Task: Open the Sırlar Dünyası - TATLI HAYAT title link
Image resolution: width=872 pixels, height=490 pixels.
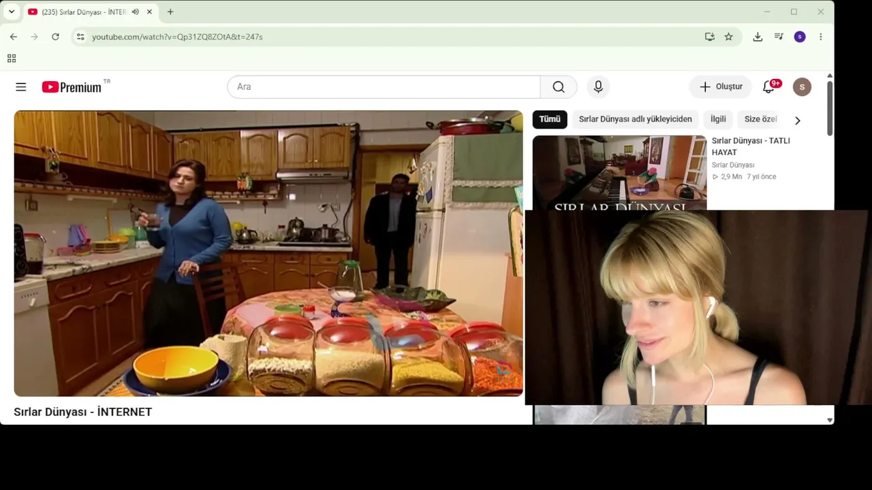Action: [x=751, y=146]
